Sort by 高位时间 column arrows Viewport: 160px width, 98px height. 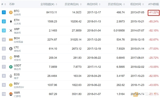click(x=100, y=4)
